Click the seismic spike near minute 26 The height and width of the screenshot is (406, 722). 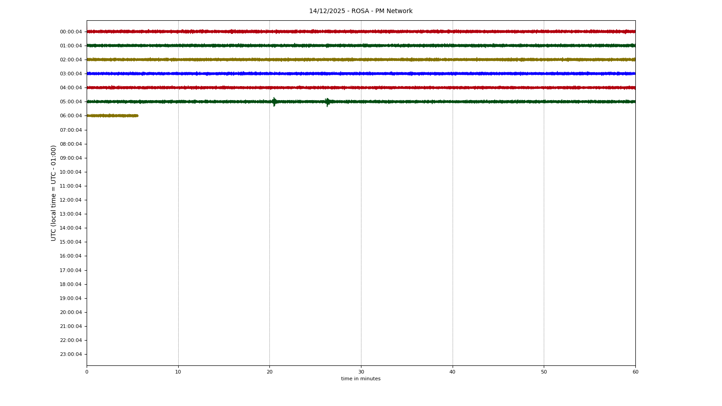[x=328, y=102]
